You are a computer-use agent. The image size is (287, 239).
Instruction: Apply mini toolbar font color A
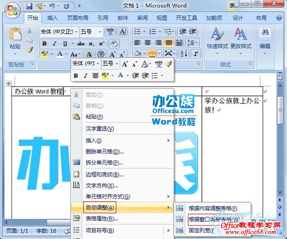coord(121,75)
